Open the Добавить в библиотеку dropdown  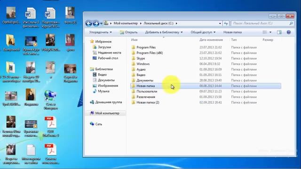click(x=164, y=32)
